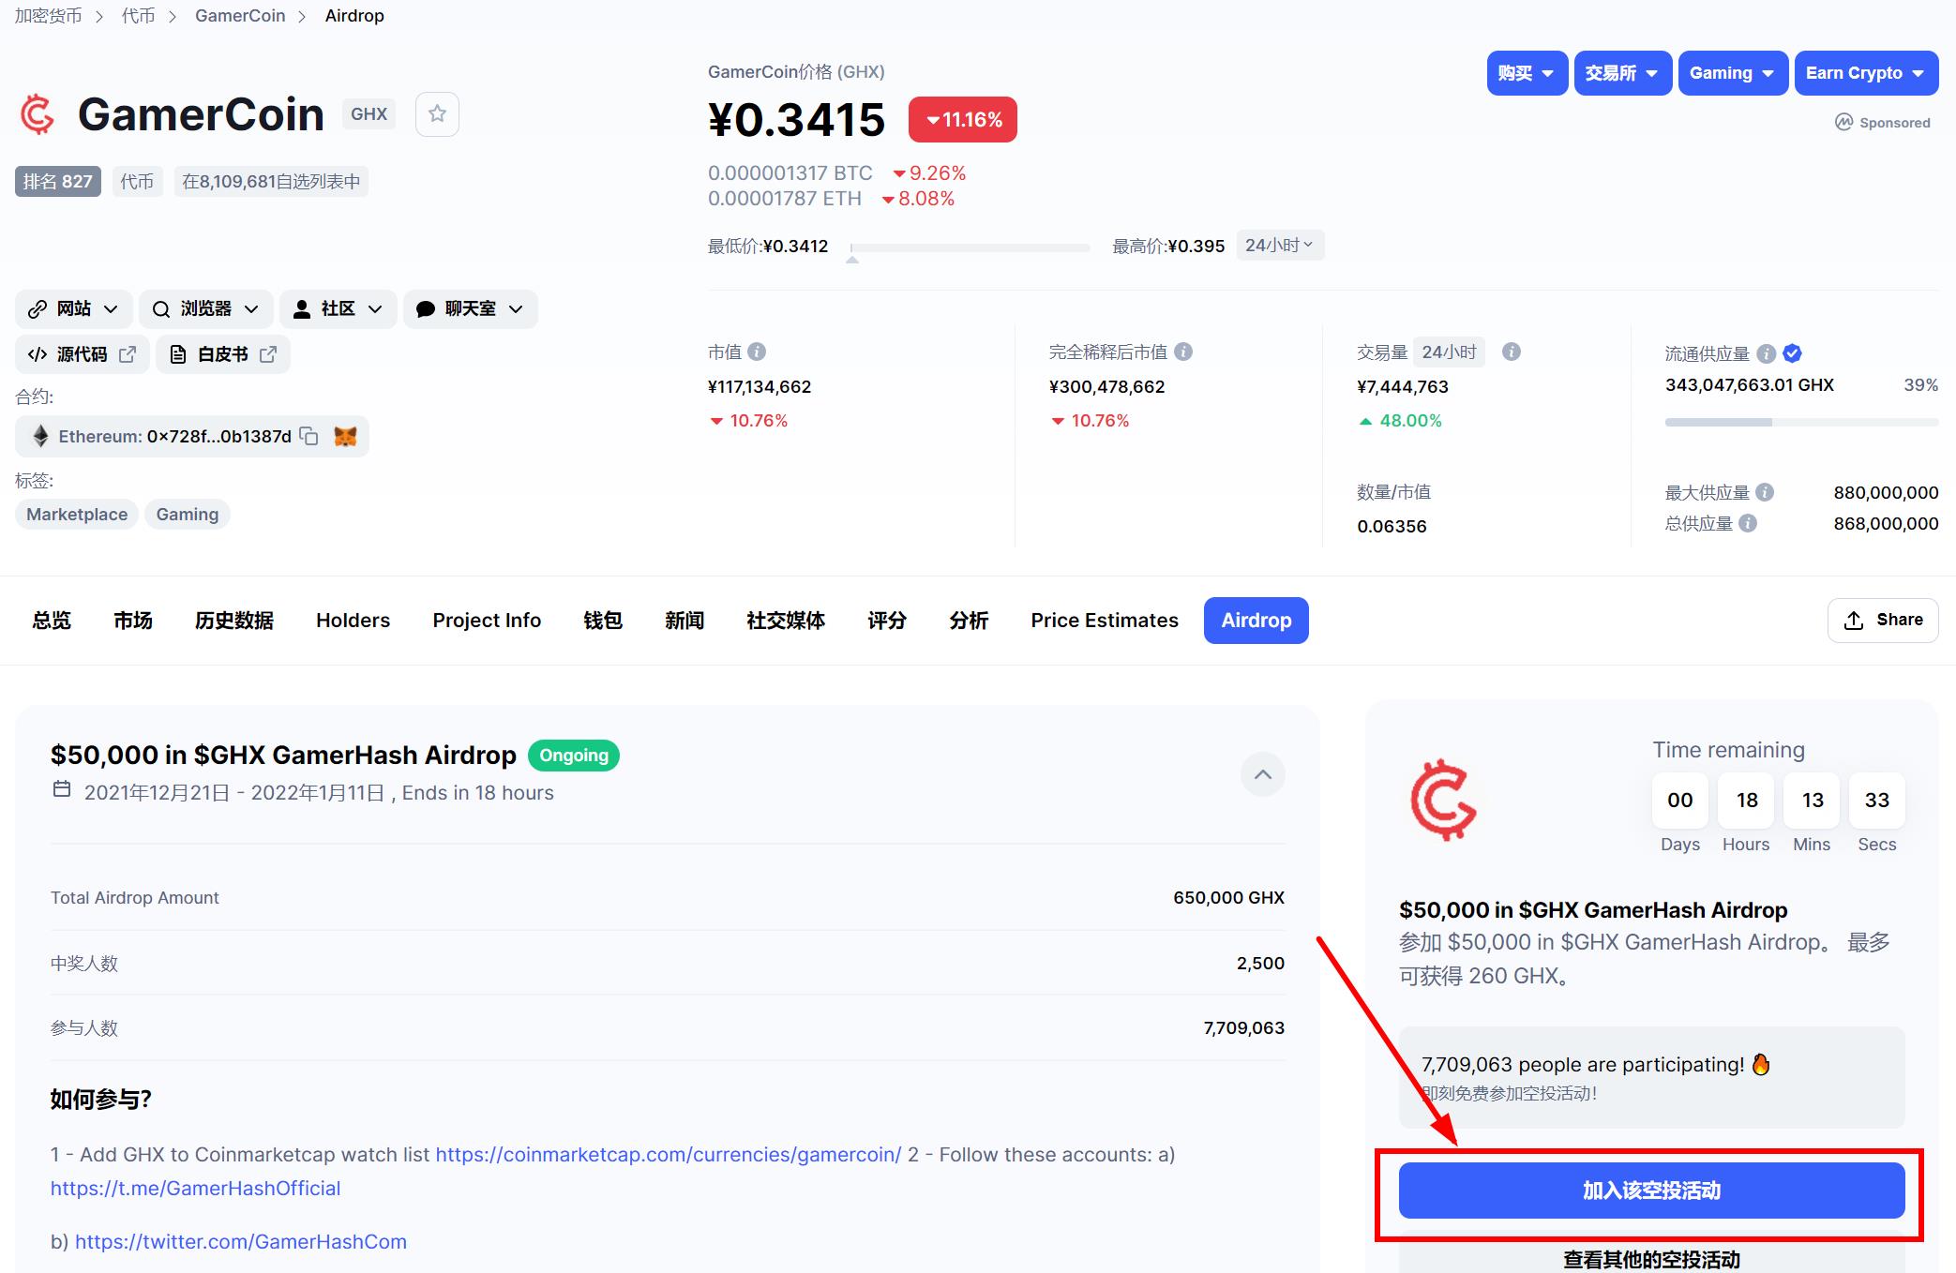
Task: Click the large GamerCoin logo in airdrop card
Action: coord(1443,800)
